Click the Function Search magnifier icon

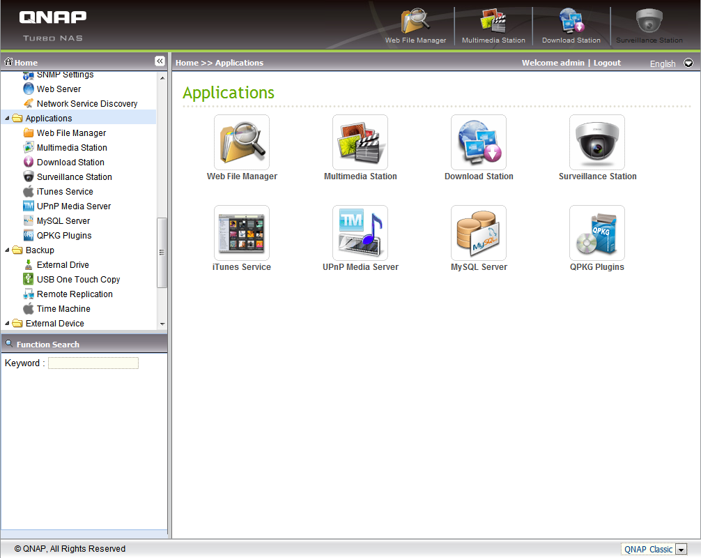coord(8,344)
